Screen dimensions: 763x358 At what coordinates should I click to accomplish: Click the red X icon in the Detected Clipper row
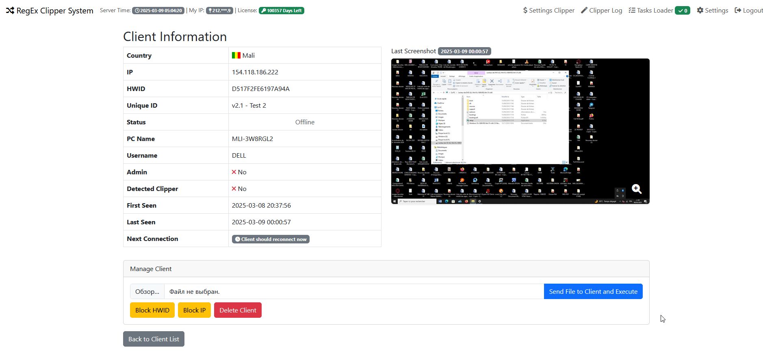pos(234,189)
